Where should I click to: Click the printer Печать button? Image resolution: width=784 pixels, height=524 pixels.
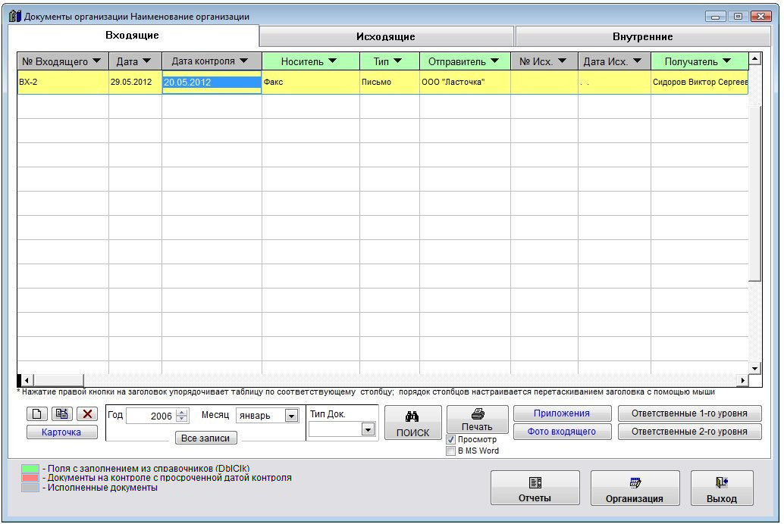[x=477, y=420]
